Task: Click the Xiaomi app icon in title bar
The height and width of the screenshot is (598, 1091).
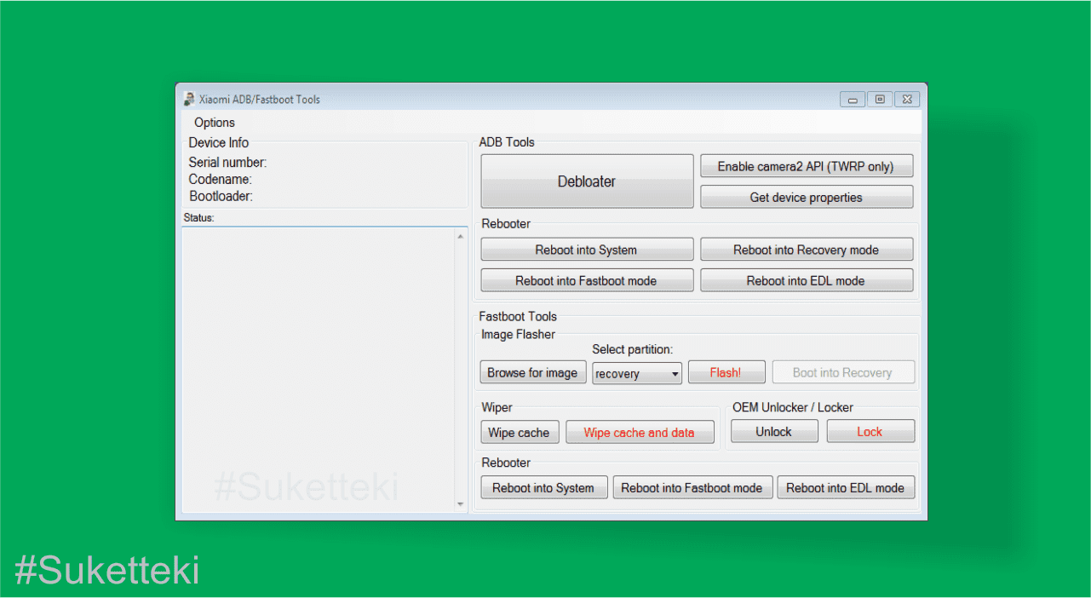Action: [x=189, y=99]
